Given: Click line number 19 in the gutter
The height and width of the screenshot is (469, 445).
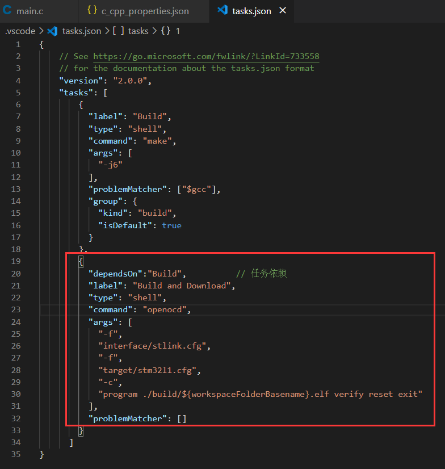Looking at the screenshot, I should pyautogui.click(x=16, y=261).
